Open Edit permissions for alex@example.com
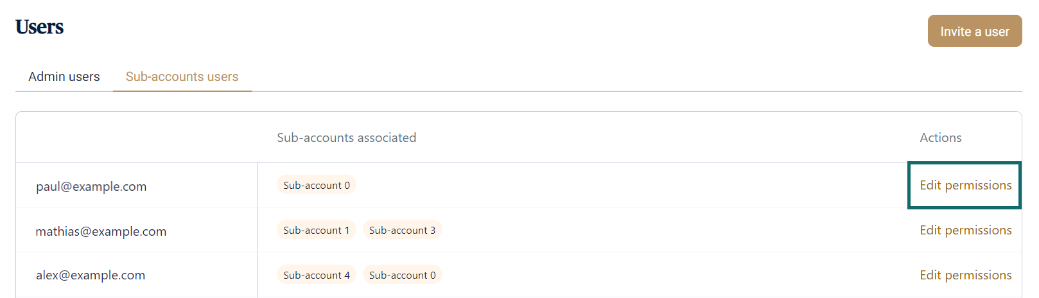Viewport: 1039px width, 298px height. tap(965, 276)
